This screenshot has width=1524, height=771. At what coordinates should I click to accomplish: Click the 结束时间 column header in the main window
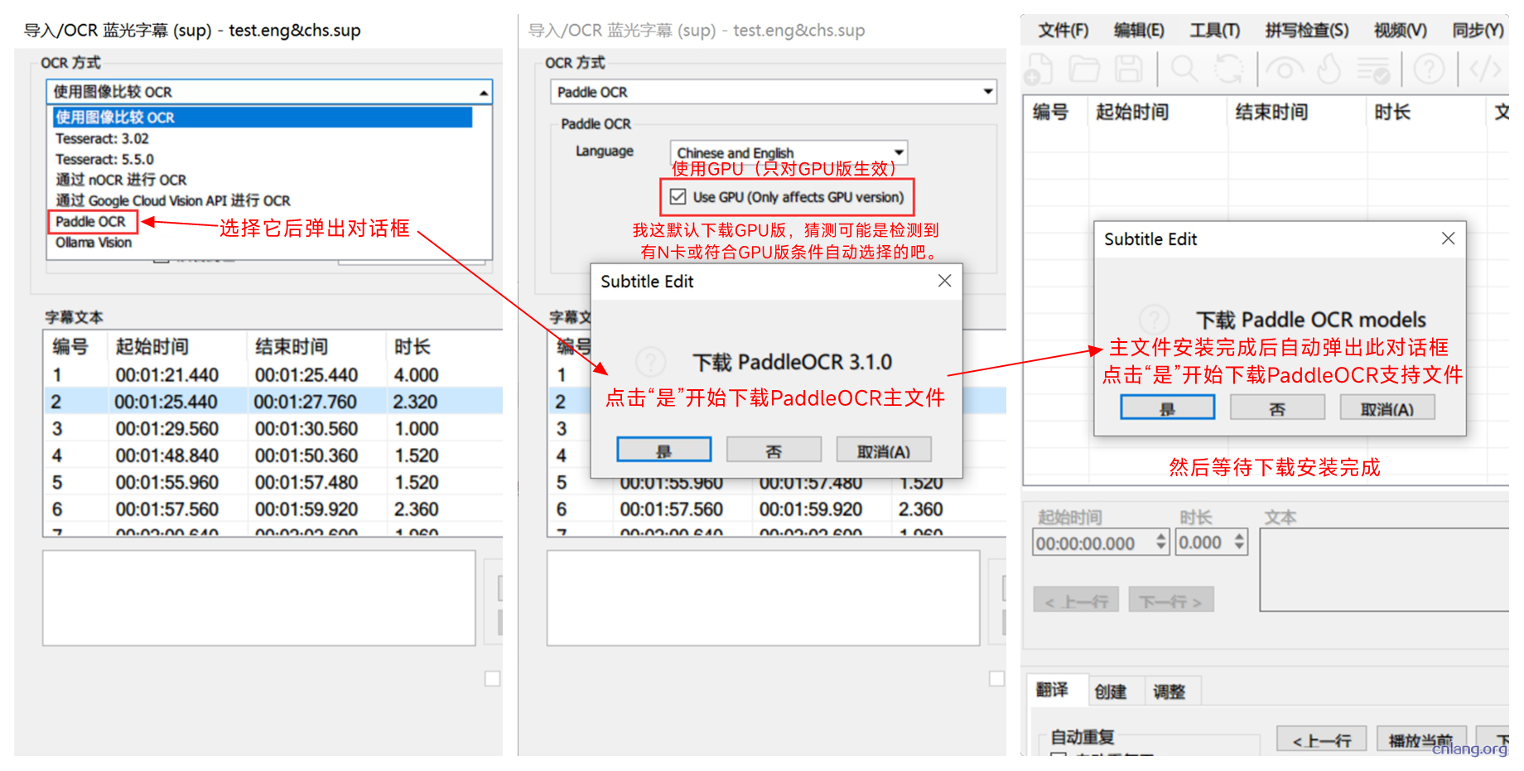pos(1296,112)
